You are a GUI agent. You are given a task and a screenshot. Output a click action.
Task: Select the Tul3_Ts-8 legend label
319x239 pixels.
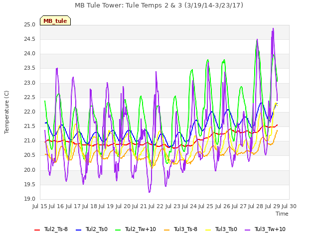pyautogui.click(x=185, y=230)
